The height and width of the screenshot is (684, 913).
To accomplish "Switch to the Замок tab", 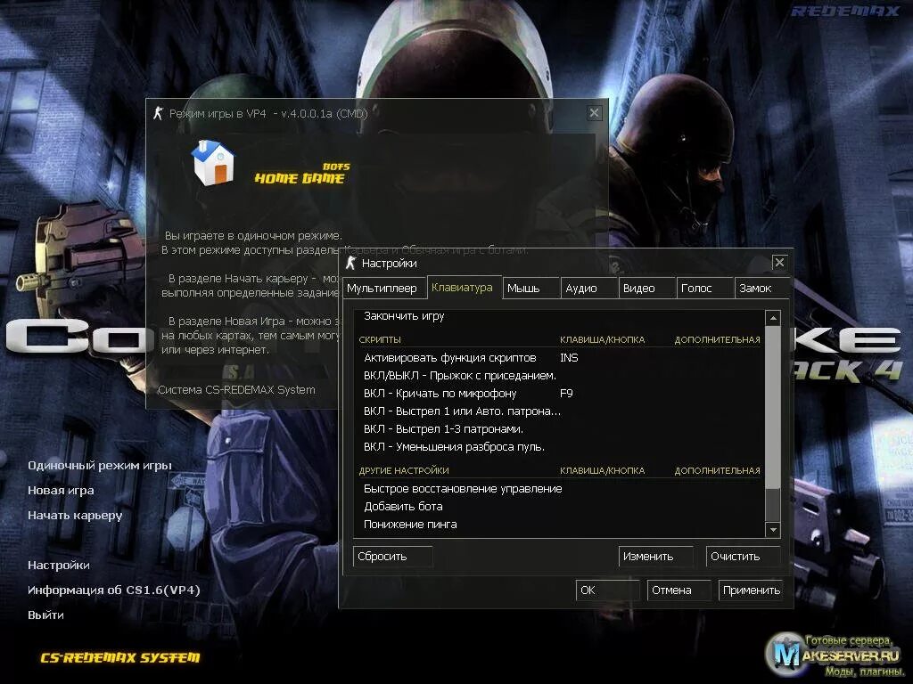I will (761, 289).
